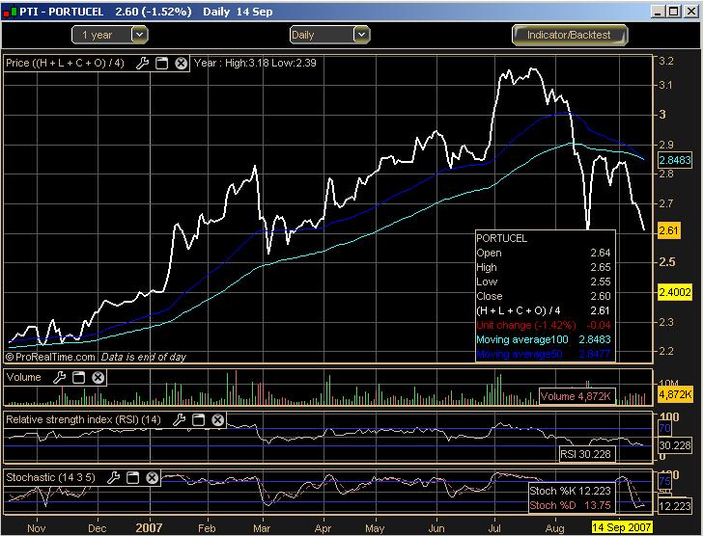This screenshot has height=536, width=703.
Task: Expand the 1 year period dropdown arrow
Action: click(139, 35)
